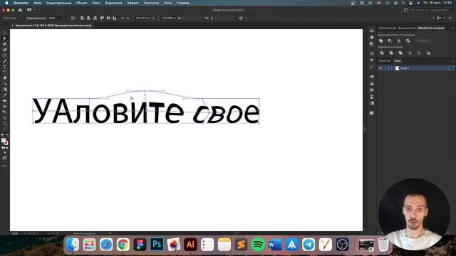Select the Gradient tool in toolbar
This screenshot has width=456, height=256.
(5, 89)
